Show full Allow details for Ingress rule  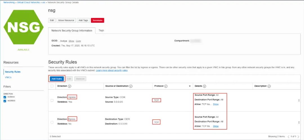pyautogui.click(x=216, y=104)
